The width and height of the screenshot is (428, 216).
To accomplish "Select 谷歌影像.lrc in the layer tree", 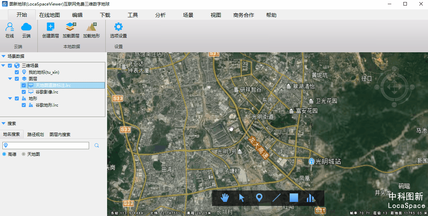I will tap(46, 92).
